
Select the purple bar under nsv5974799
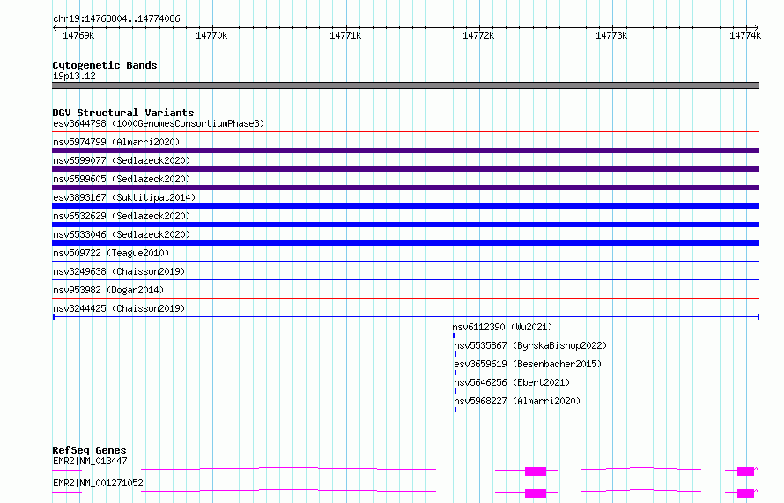(x=405, y=151)
